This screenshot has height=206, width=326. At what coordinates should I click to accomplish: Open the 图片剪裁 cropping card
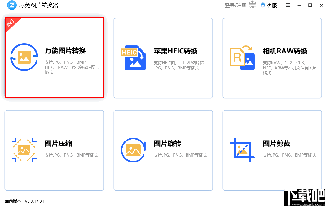[x=272, y=150]
